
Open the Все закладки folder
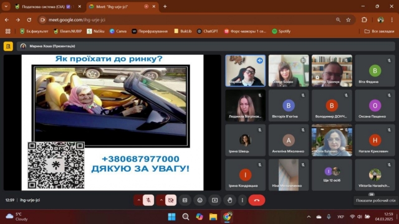pyautogui.click(x=379, y=31)
